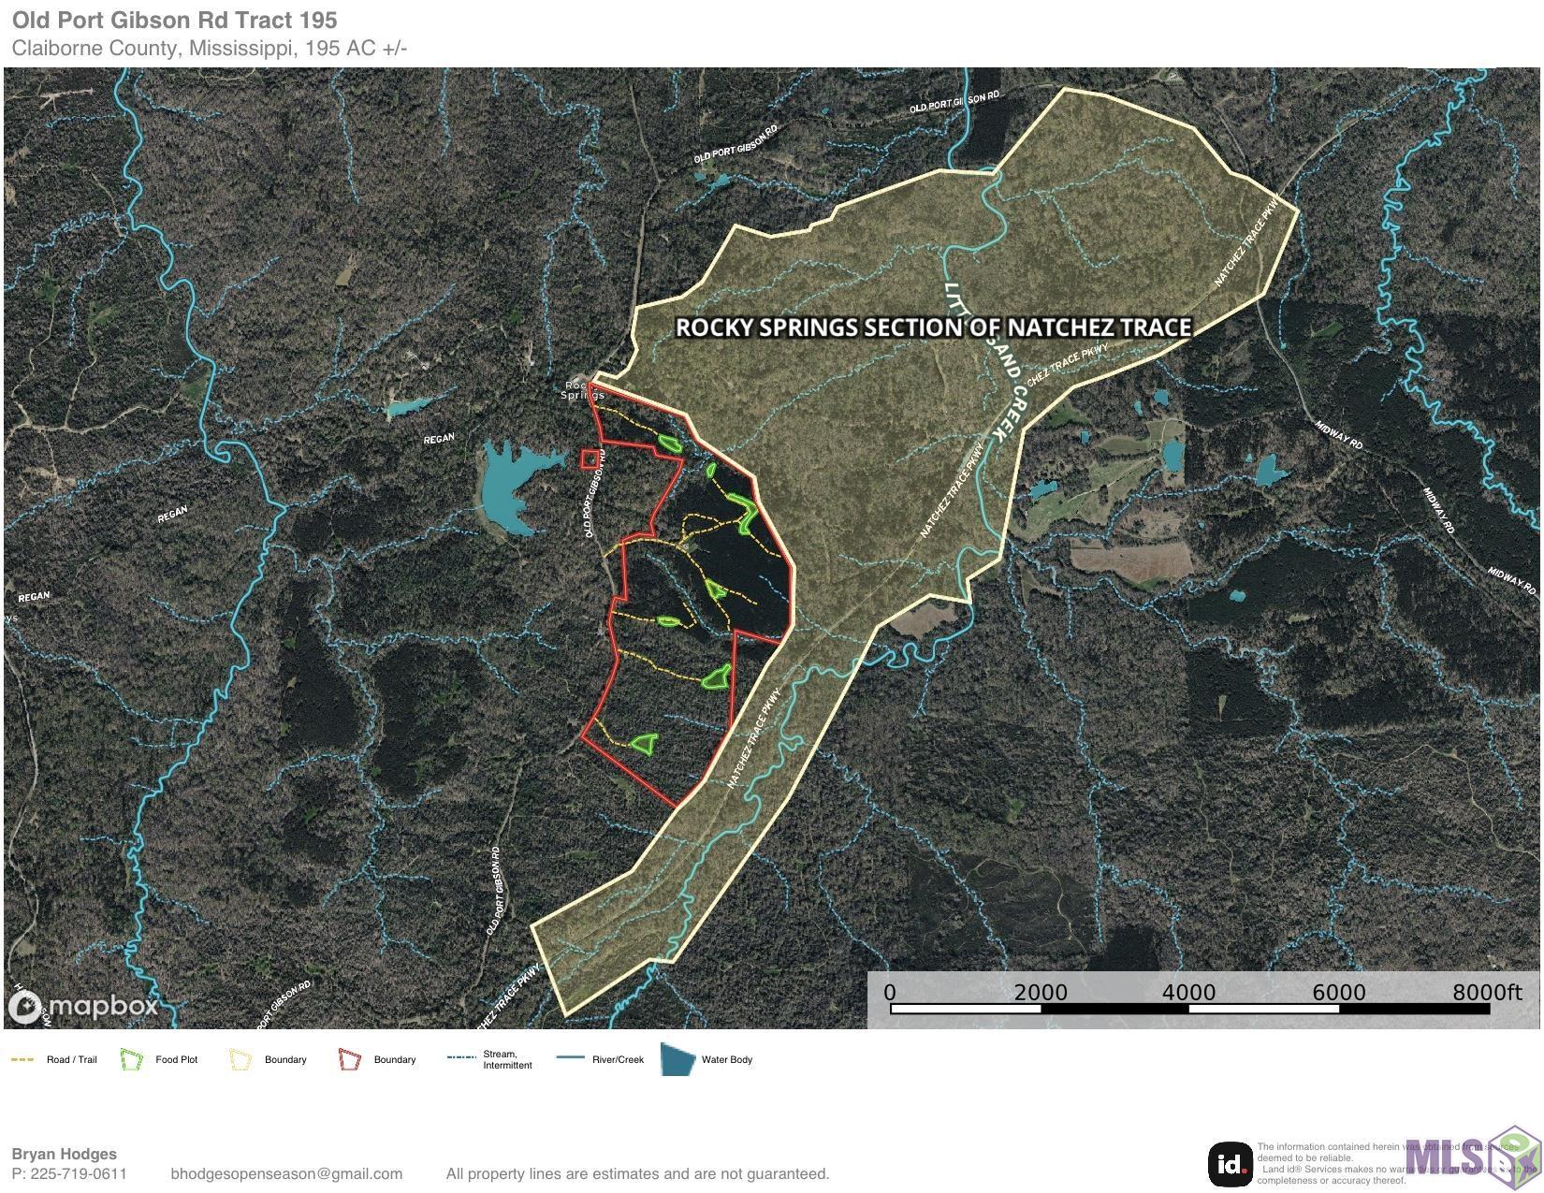Click the name Bryan Hodges
The height and width of the screenshot is (1193, 1544).
click(x=64, y=1154)
